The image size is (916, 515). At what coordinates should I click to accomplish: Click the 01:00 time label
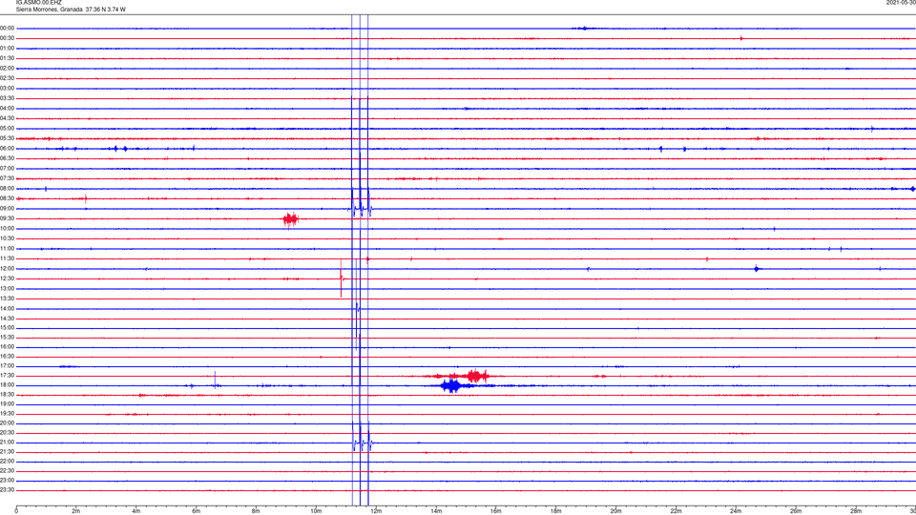pyautogui.click(x=8, y=49)
